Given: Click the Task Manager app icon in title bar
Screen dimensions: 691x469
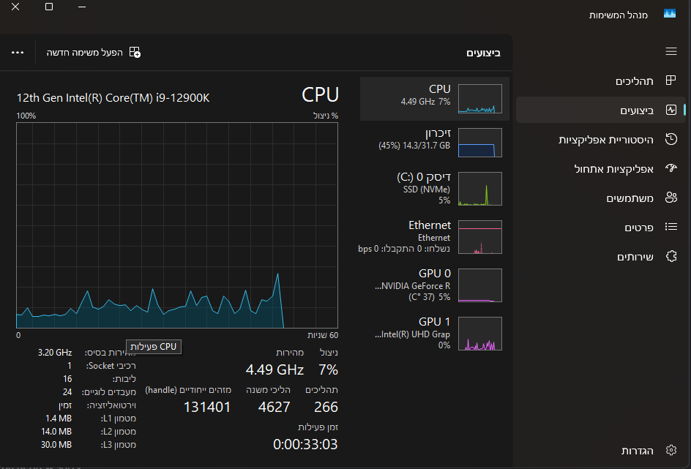Looking at the screenshot, I should pyautogui.click(x=669, y=14).
